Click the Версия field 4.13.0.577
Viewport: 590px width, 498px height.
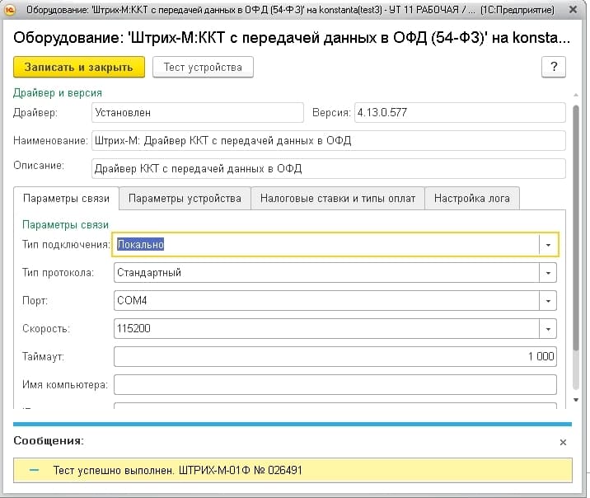click(x=460, y=113)
